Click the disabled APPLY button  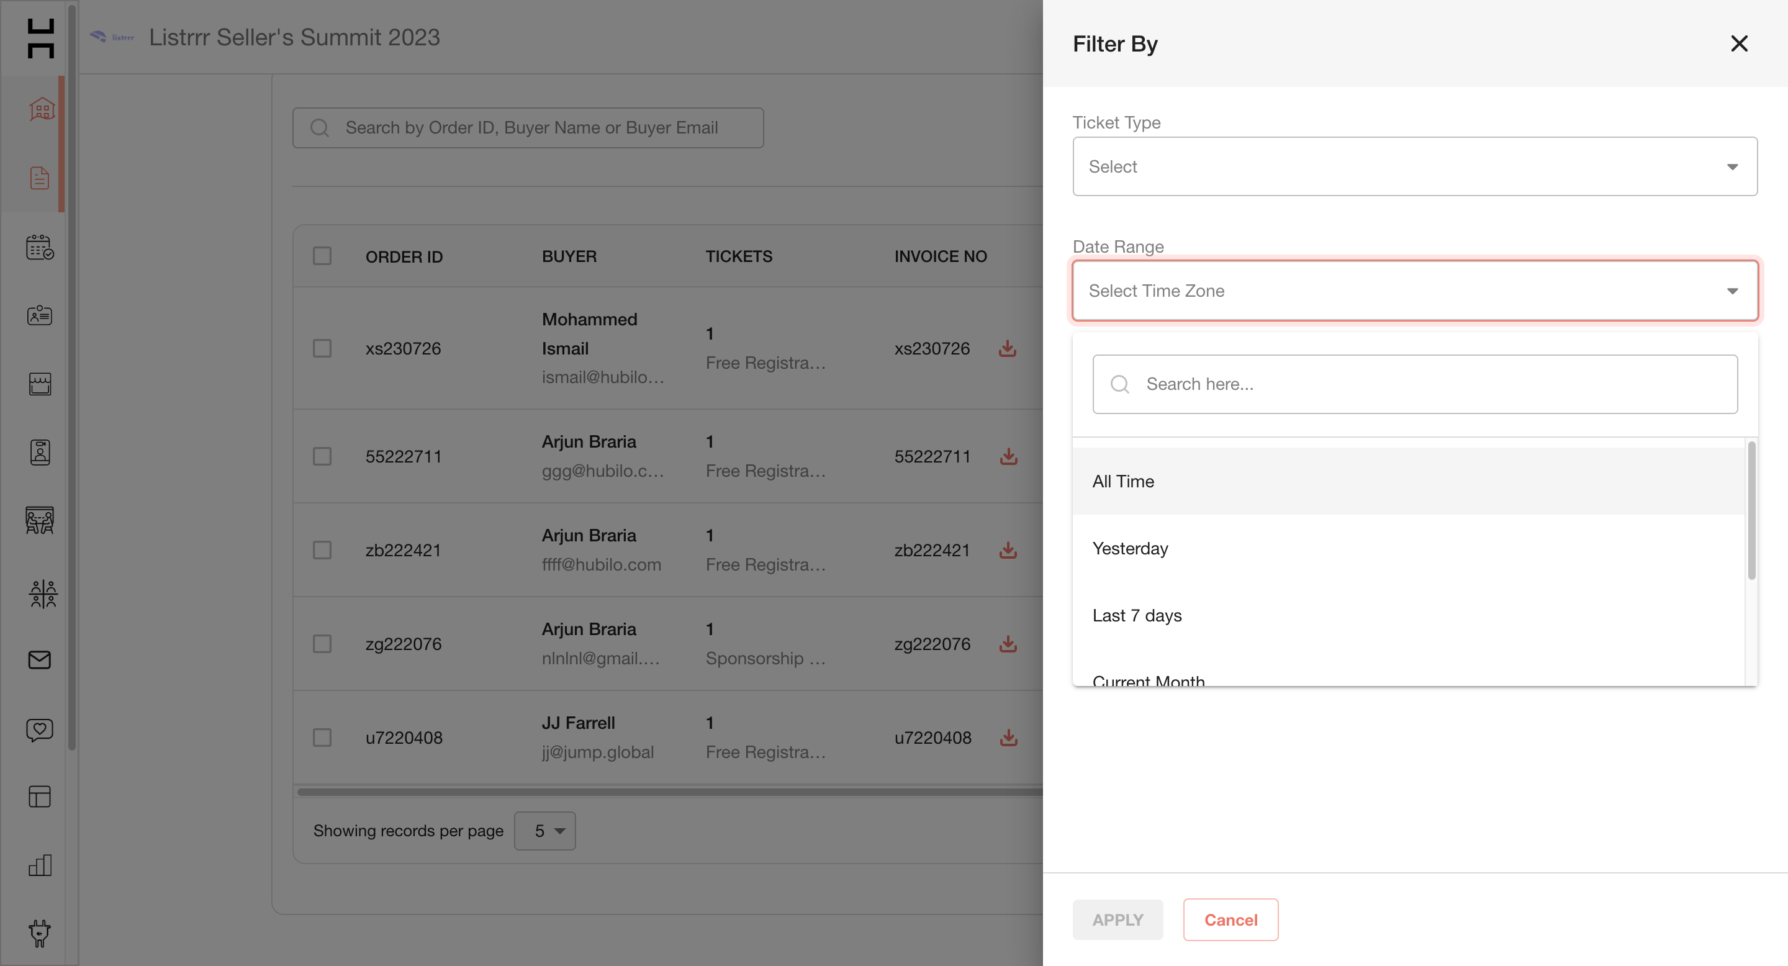click(x=1117, y=920)
